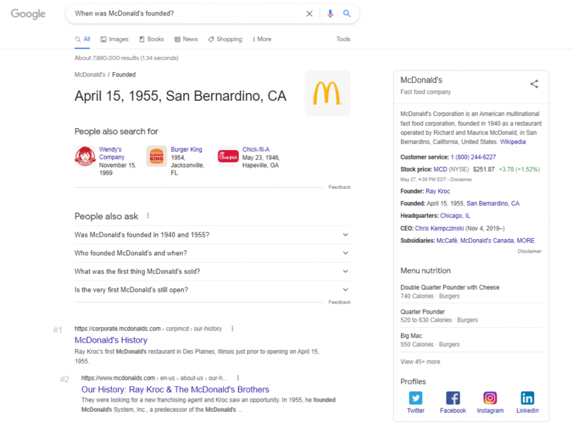
Task: Open the Wikipedia link in the knowledge panel
Action: (x=513, y=142)
